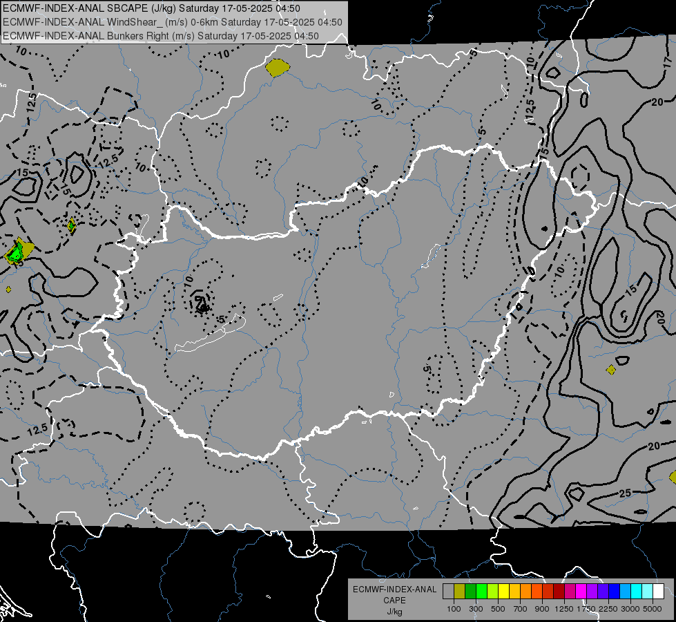
Task: Click the legend value 100
Action: pyautogui.click(x=454, y=609)
